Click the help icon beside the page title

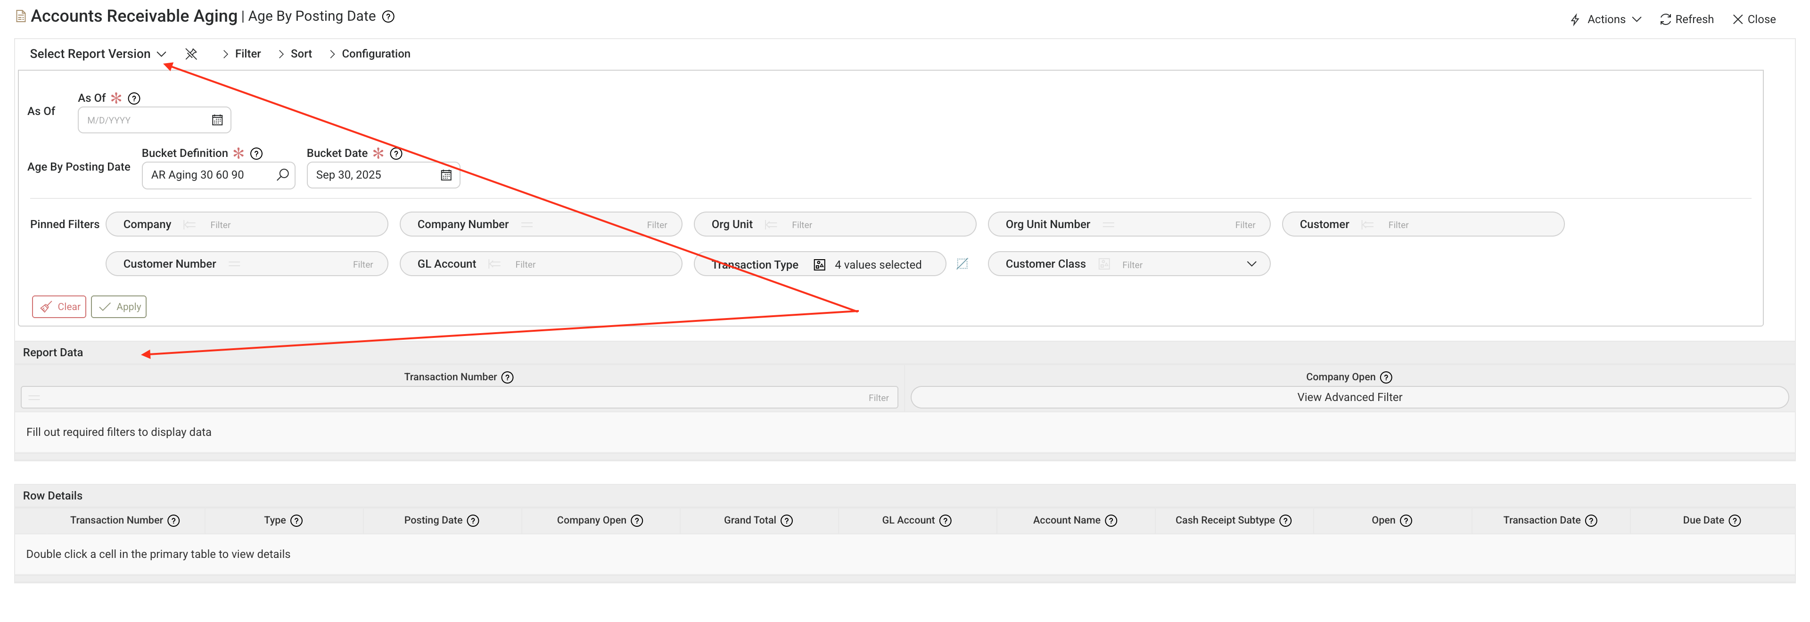pyautogui.click(x=388, y=17)
